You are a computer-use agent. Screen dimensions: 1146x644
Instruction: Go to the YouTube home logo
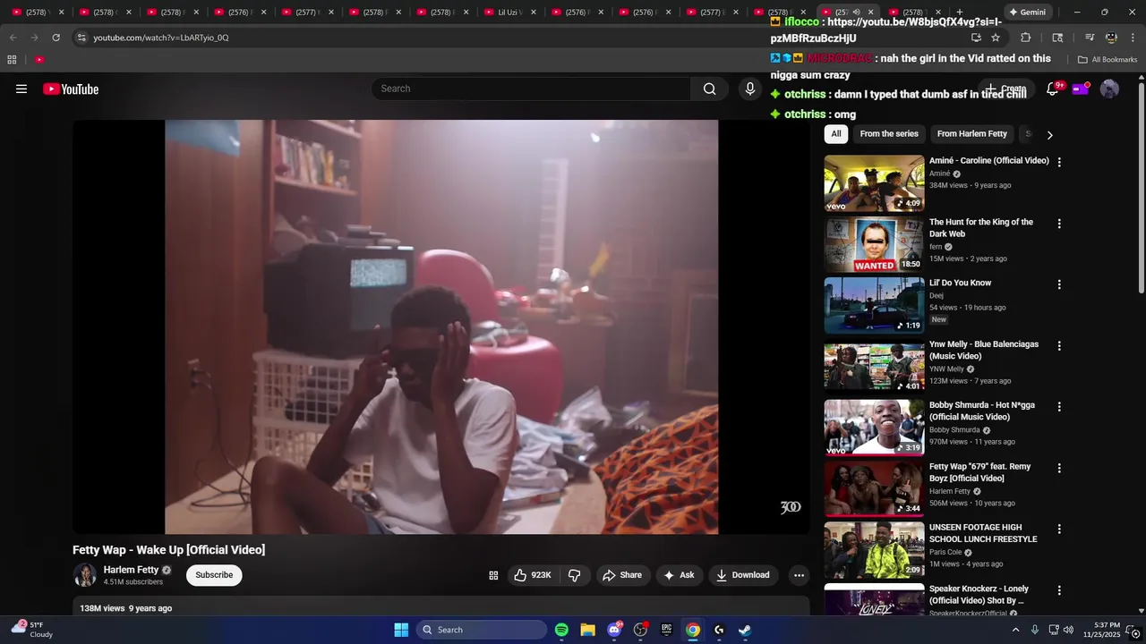point(71,89)
